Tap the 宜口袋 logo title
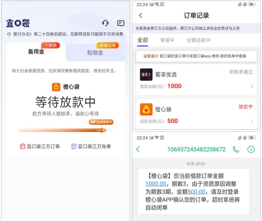262x221 pixels. [18, 23]
